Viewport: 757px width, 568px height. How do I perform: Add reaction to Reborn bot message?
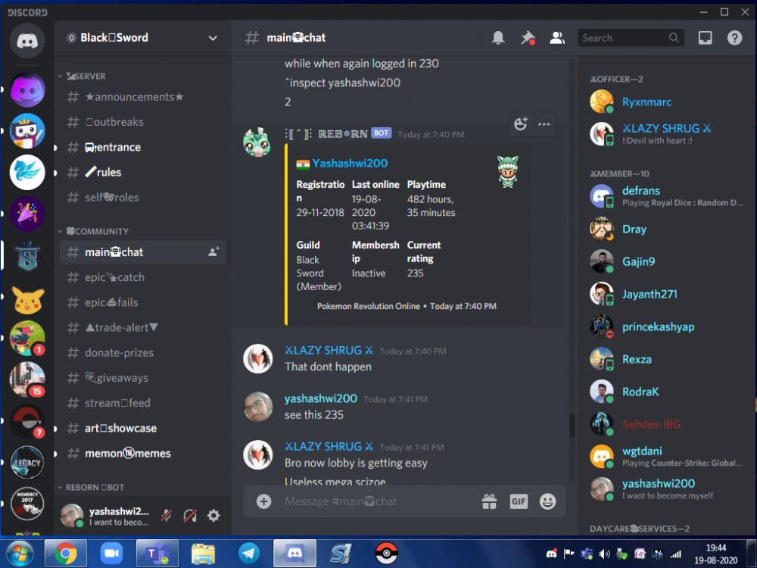click(520, 124)
